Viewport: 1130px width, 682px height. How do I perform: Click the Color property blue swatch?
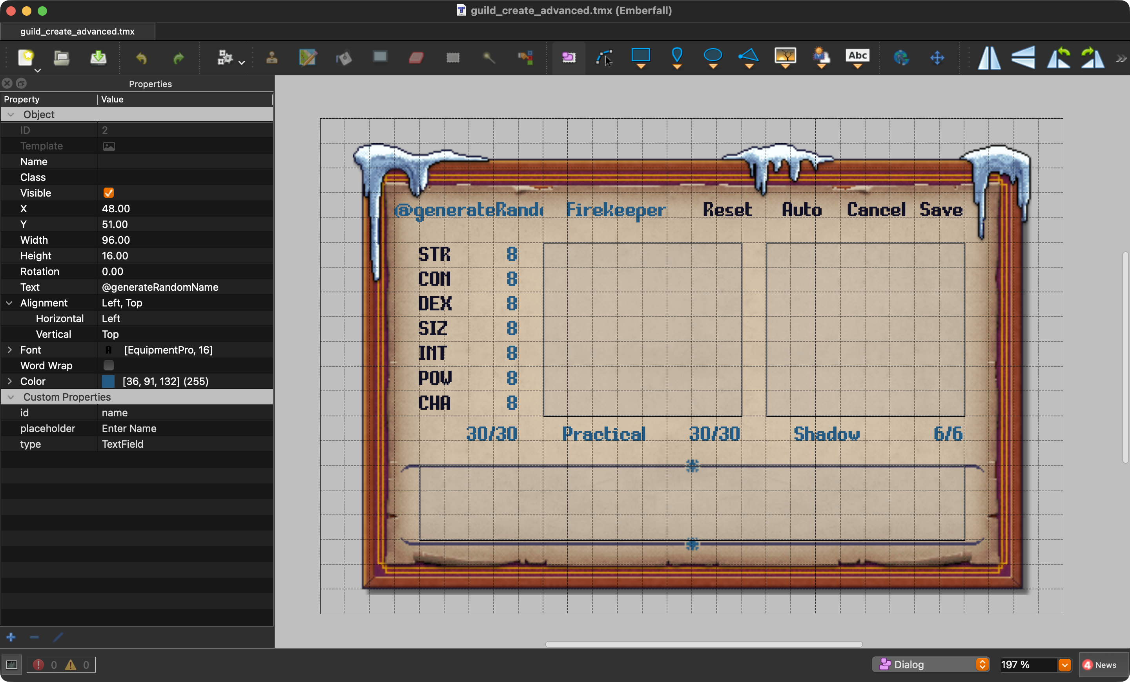tap(108, 381)
